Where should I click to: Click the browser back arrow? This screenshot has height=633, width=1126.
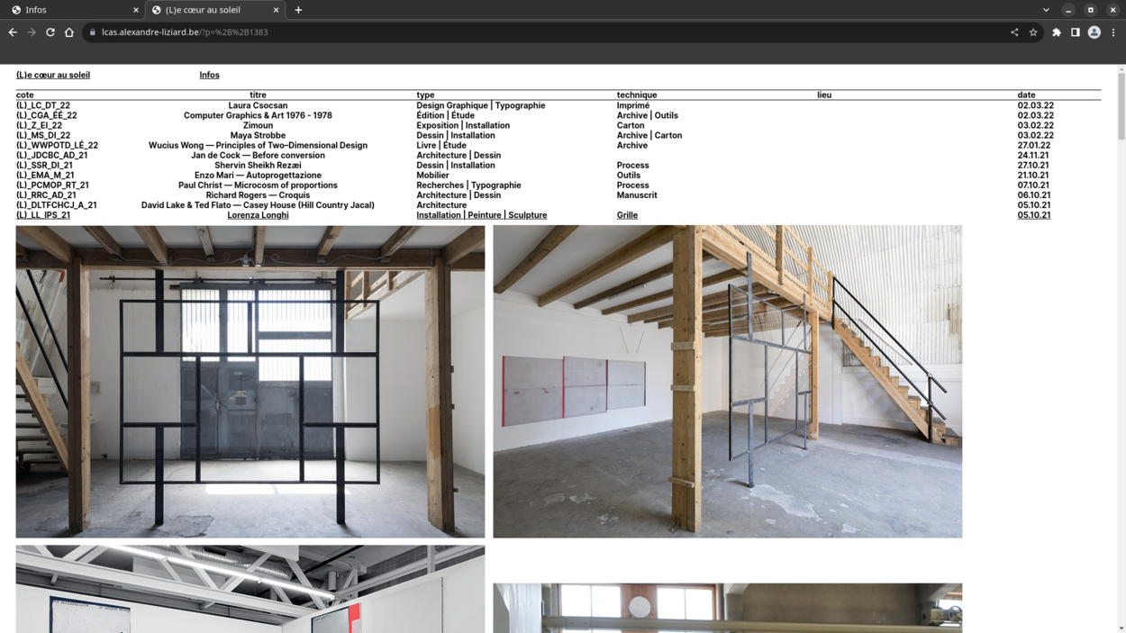[x=13, y=32]
